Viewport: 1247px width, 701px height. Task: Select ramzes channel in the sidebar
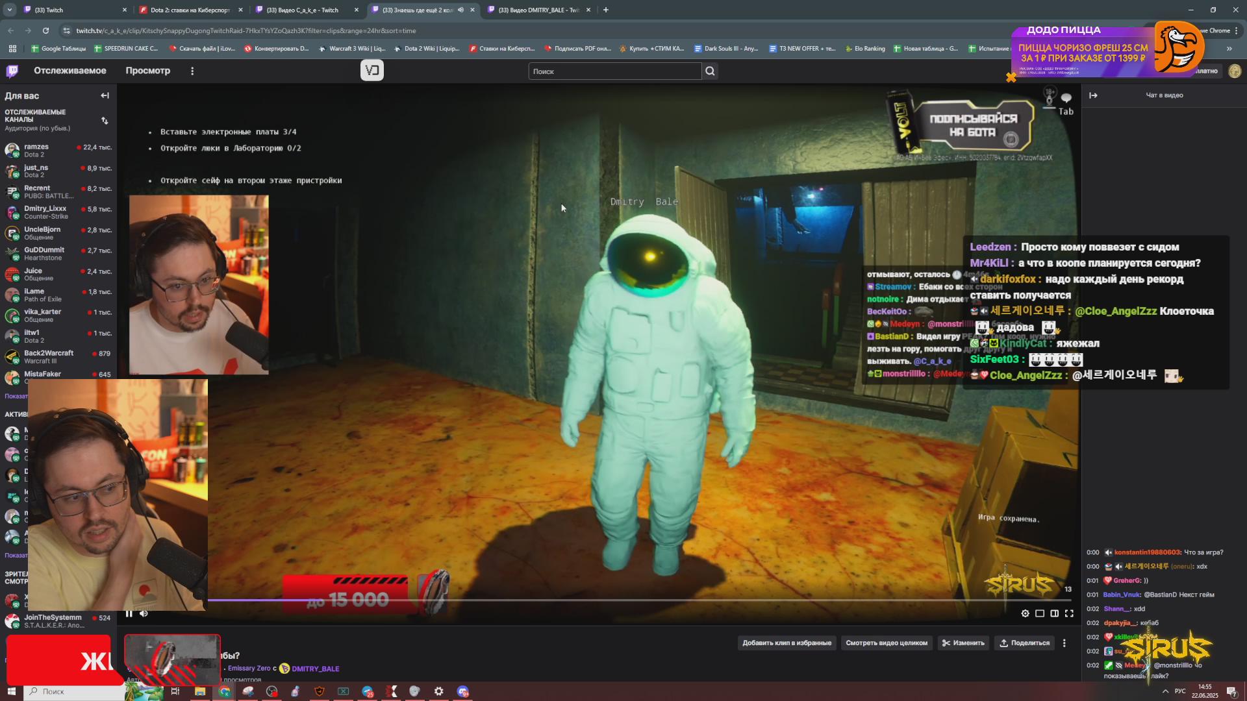[58, 151]
